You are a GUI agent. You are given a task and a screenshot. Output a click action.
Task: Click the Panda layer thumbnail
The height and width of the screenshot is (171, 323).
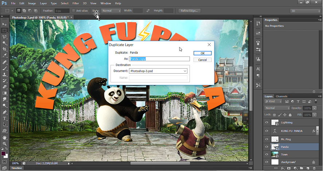[275, 147]
